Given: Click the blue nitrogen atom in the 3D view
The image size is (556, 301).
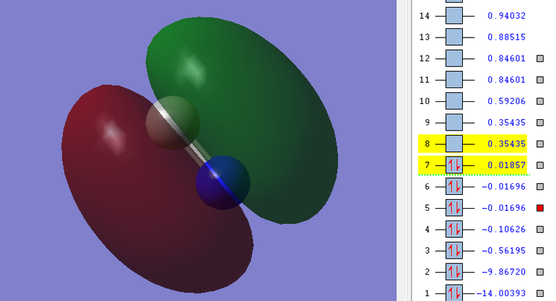Looking at the screenshot, I should click(223, 183).
